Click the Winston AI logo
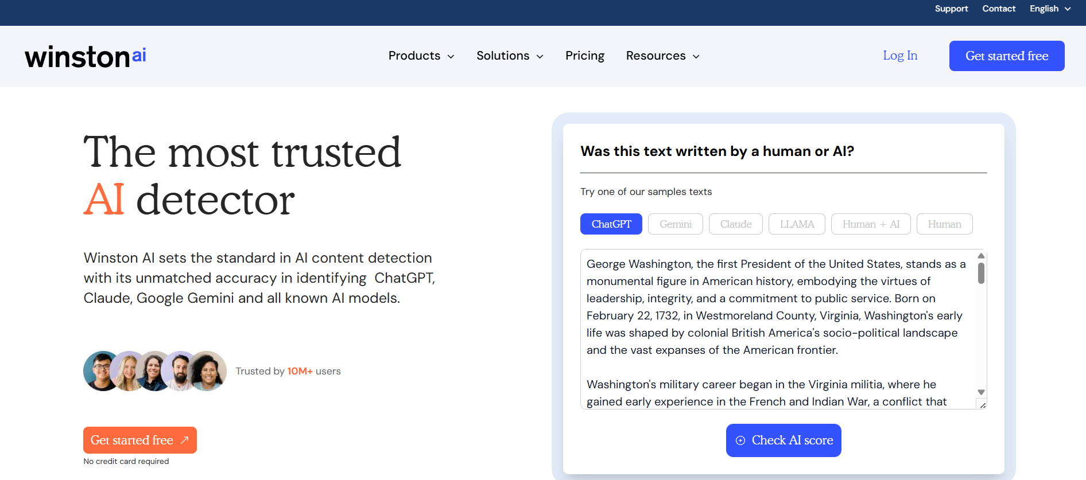 tap(86, 57)
